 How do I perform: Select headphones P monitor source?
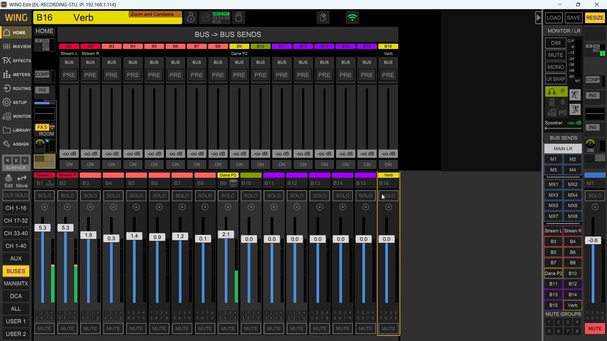(x=556, y=91)
